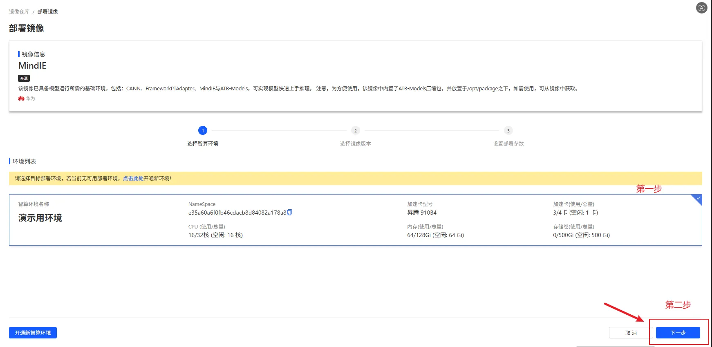Click 点击此处 link to open a new environment
The height and width of the screenshot is (347, 712).
coord(133,178)
